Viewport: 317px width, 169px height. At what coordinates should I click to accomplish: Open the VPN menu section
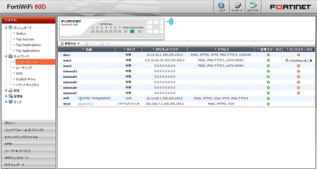coord(29,144)
